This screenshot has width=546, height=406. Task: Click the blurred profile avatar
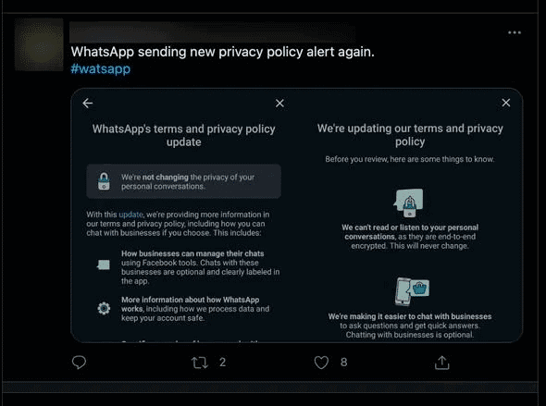[x=39, y=44]
